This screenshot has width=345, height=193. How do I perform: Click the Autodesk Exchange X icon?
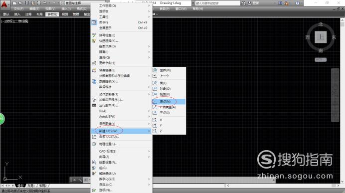[280, 3]
